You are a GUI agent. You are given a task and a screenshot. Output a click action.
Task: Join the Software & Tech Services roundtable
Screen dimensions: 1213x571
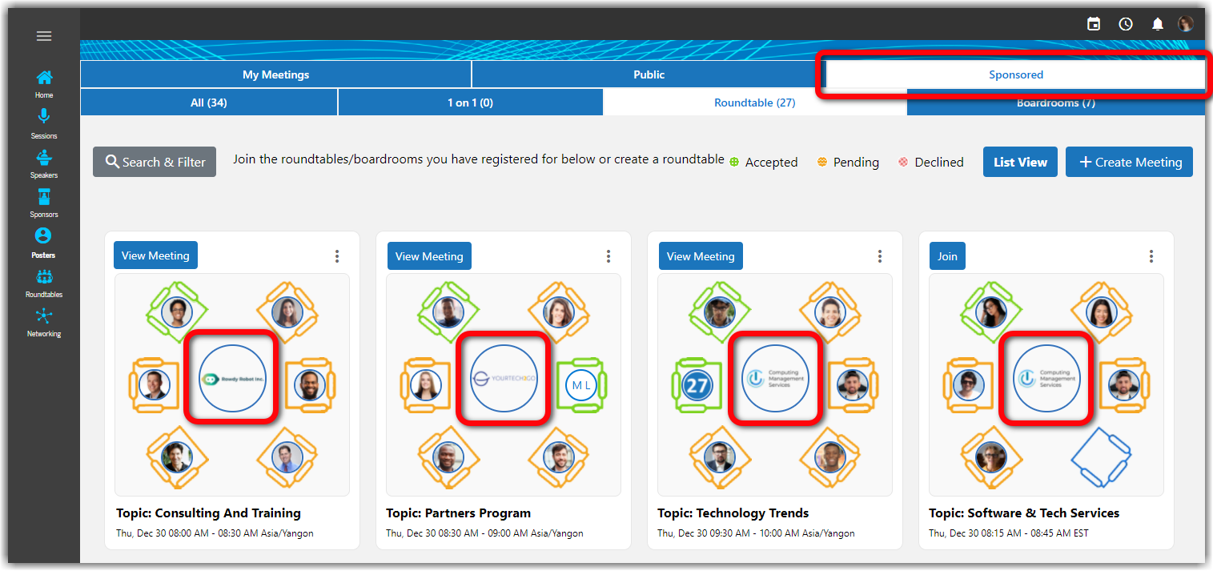tap(947, 256)
